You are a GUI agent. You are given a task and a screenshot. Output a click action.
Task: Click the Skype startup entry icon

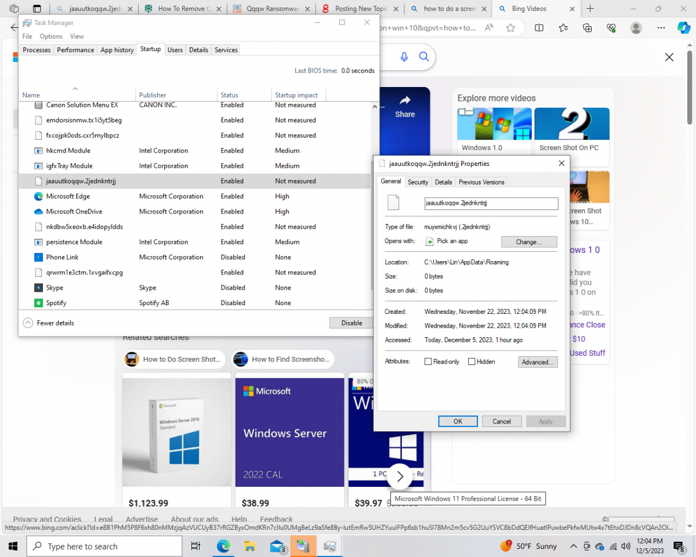38,288
